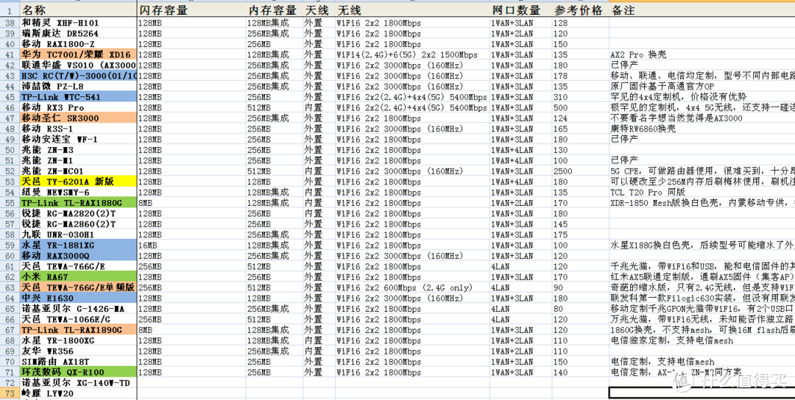Select the cell 和精灵 XHF-H101
This screenshot has width=795, height=400.
[78, 23]
